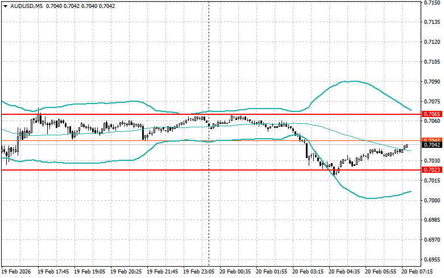Click the OHLC values 0.7040 0.7042 0.7040 0.7042
The height and width of the screenshot is (278, 444).
point(80,6)
